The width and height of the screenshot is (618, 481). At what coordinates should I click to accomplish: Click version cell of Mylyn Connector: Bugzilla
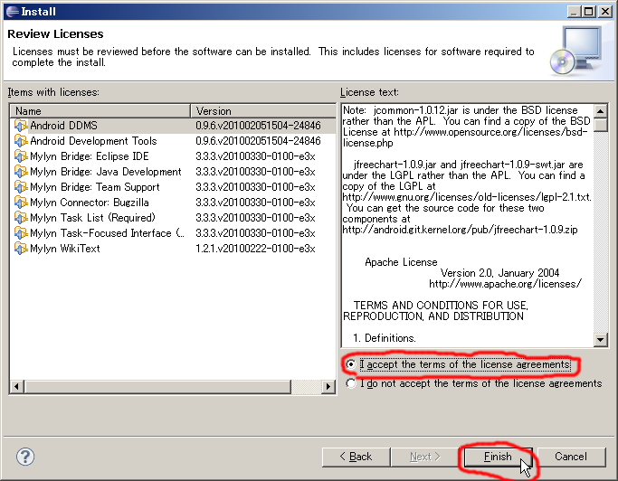pos(255,203)
